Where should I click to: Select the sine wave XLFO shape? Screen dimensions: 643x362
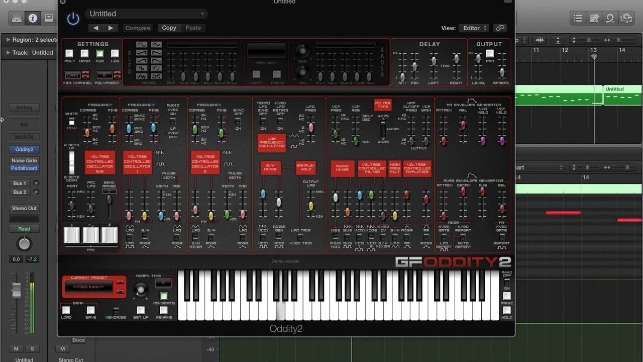(x=142, y=45)
